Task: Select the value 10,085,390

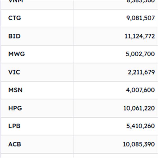Action: pyautogui.click(x=139, y=144)
